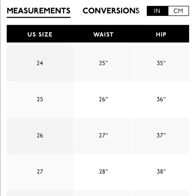The image size is (196, 196).
Task: Select the IN unit toggle
Action: click(x=157, y=11)
